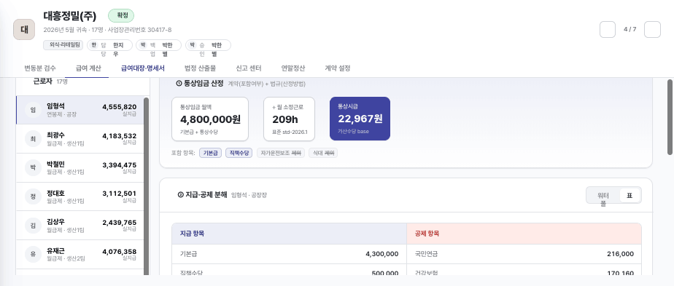Screen dimensions: 674x286
Task: Click the 지급 항목 column header
Action: 290,234
